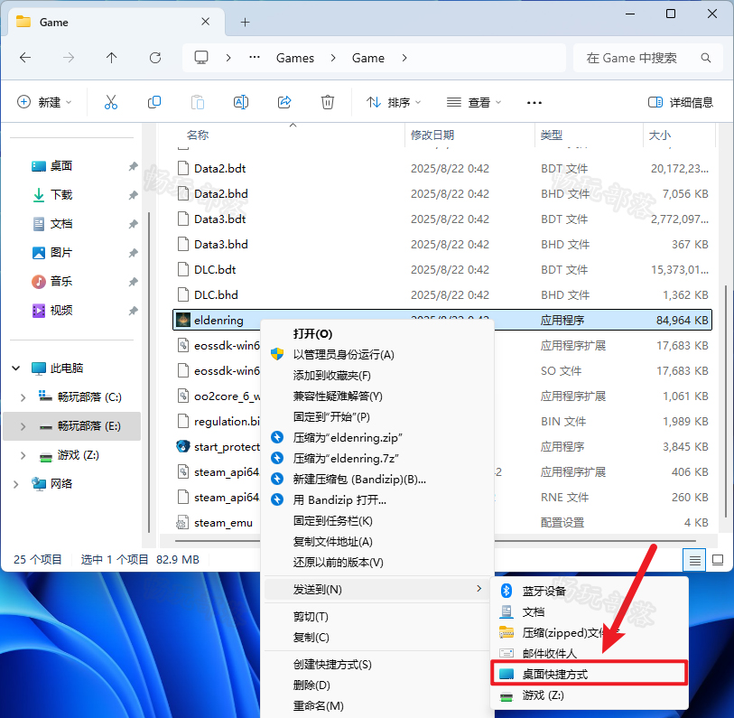Select the DLC.bhd file row

442,294
